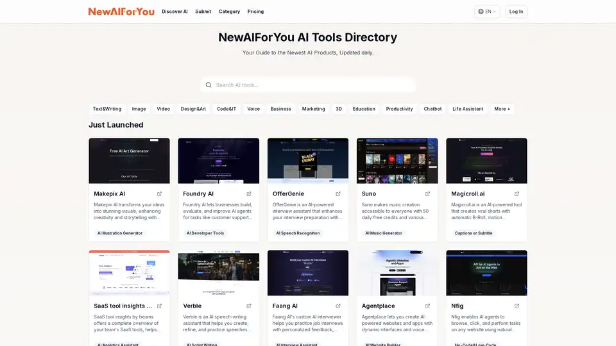Screen dimensions: 616x346
Task: Open Foundry AI thumbnail
Action: point(218,160)
